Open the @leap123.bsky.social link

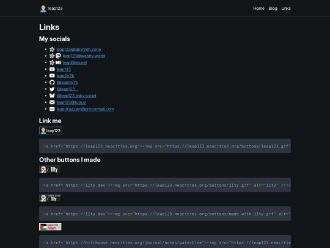[x=76, y=96]
